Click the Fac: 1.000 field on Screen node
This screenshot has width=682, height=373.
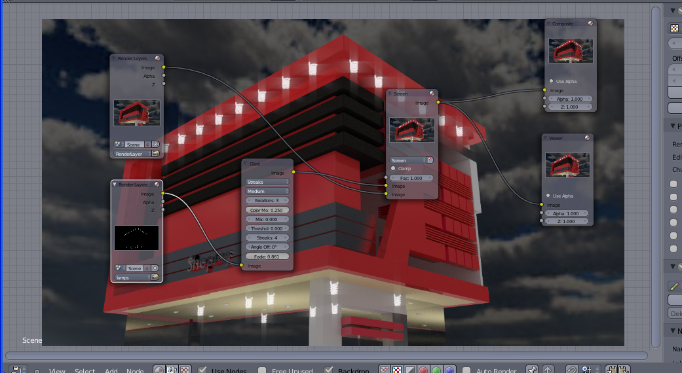(411, 177)
